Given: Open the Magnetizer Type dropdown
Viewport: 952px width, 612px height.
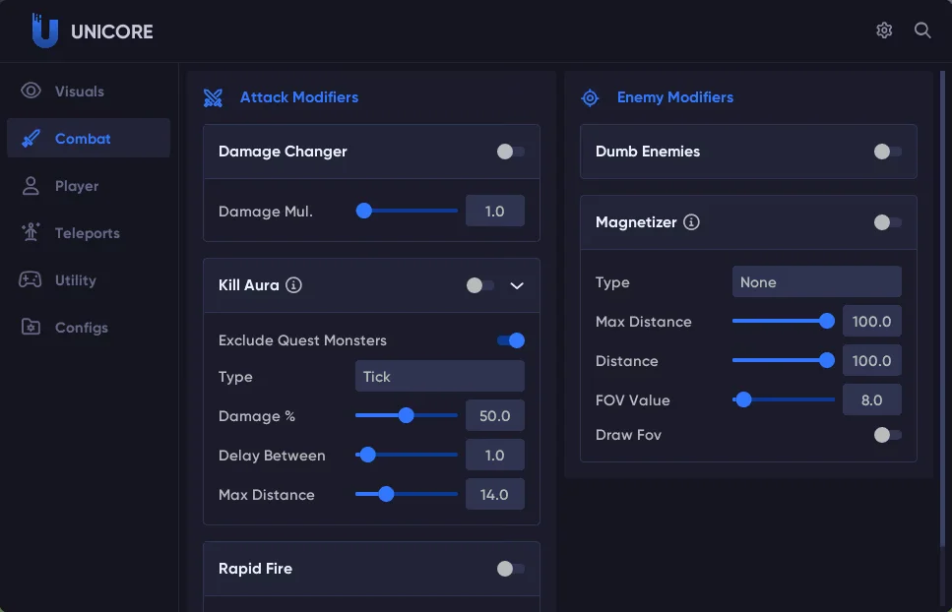Looking at the screenshot, I should coord(816,282).
